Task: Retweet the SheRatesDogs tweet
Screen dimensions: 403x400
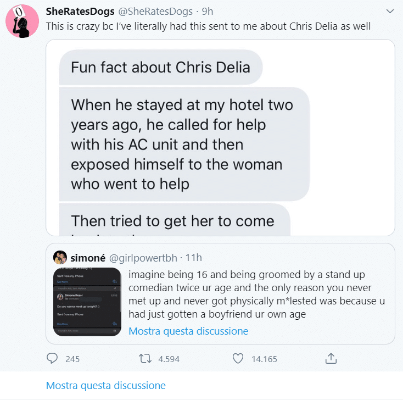Action: (x=145, y=359)
